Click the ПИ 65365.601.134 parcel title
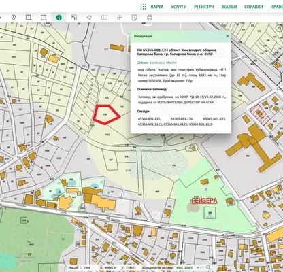283x272 pixels. pyautogui.click(x=176, y=52)
